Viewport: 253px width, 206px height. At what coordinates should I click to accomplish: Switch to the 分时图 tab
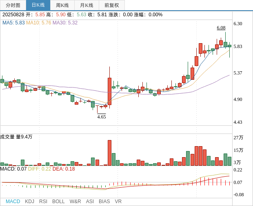tap(13, 5)
